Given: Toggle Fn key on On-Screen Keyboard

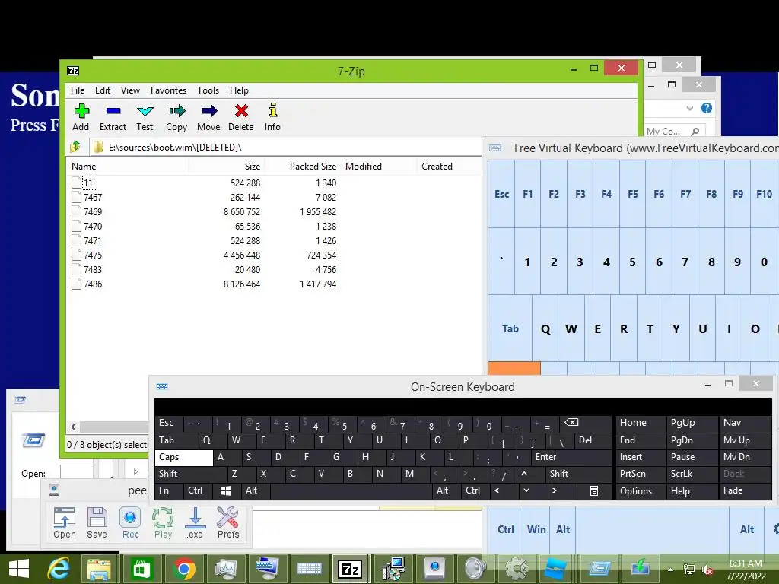Looking at the screenshot, I should tap(169, 490).
